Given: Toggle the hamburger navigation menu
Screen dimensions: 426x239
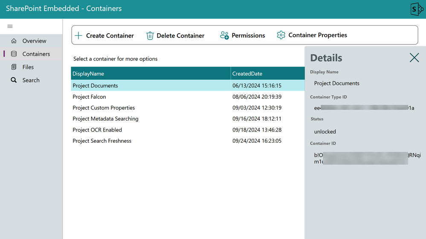Looking at the screenshot, I should (10, 26).
